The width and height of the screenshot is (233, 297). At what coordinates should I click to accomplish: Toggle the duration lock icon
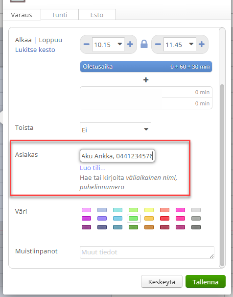144,44
